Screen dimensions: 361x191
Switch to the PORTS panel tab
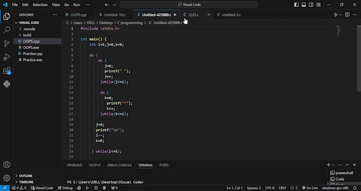[164, 165]
